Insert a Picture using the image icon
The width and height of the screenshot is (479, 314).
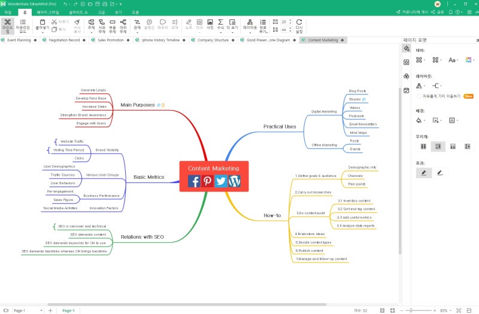[x=210, y=22]
